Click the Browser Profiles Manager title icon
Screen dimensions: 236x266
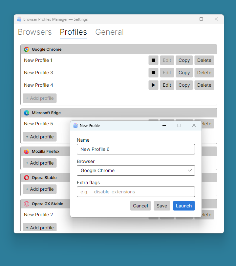point(19,19)
